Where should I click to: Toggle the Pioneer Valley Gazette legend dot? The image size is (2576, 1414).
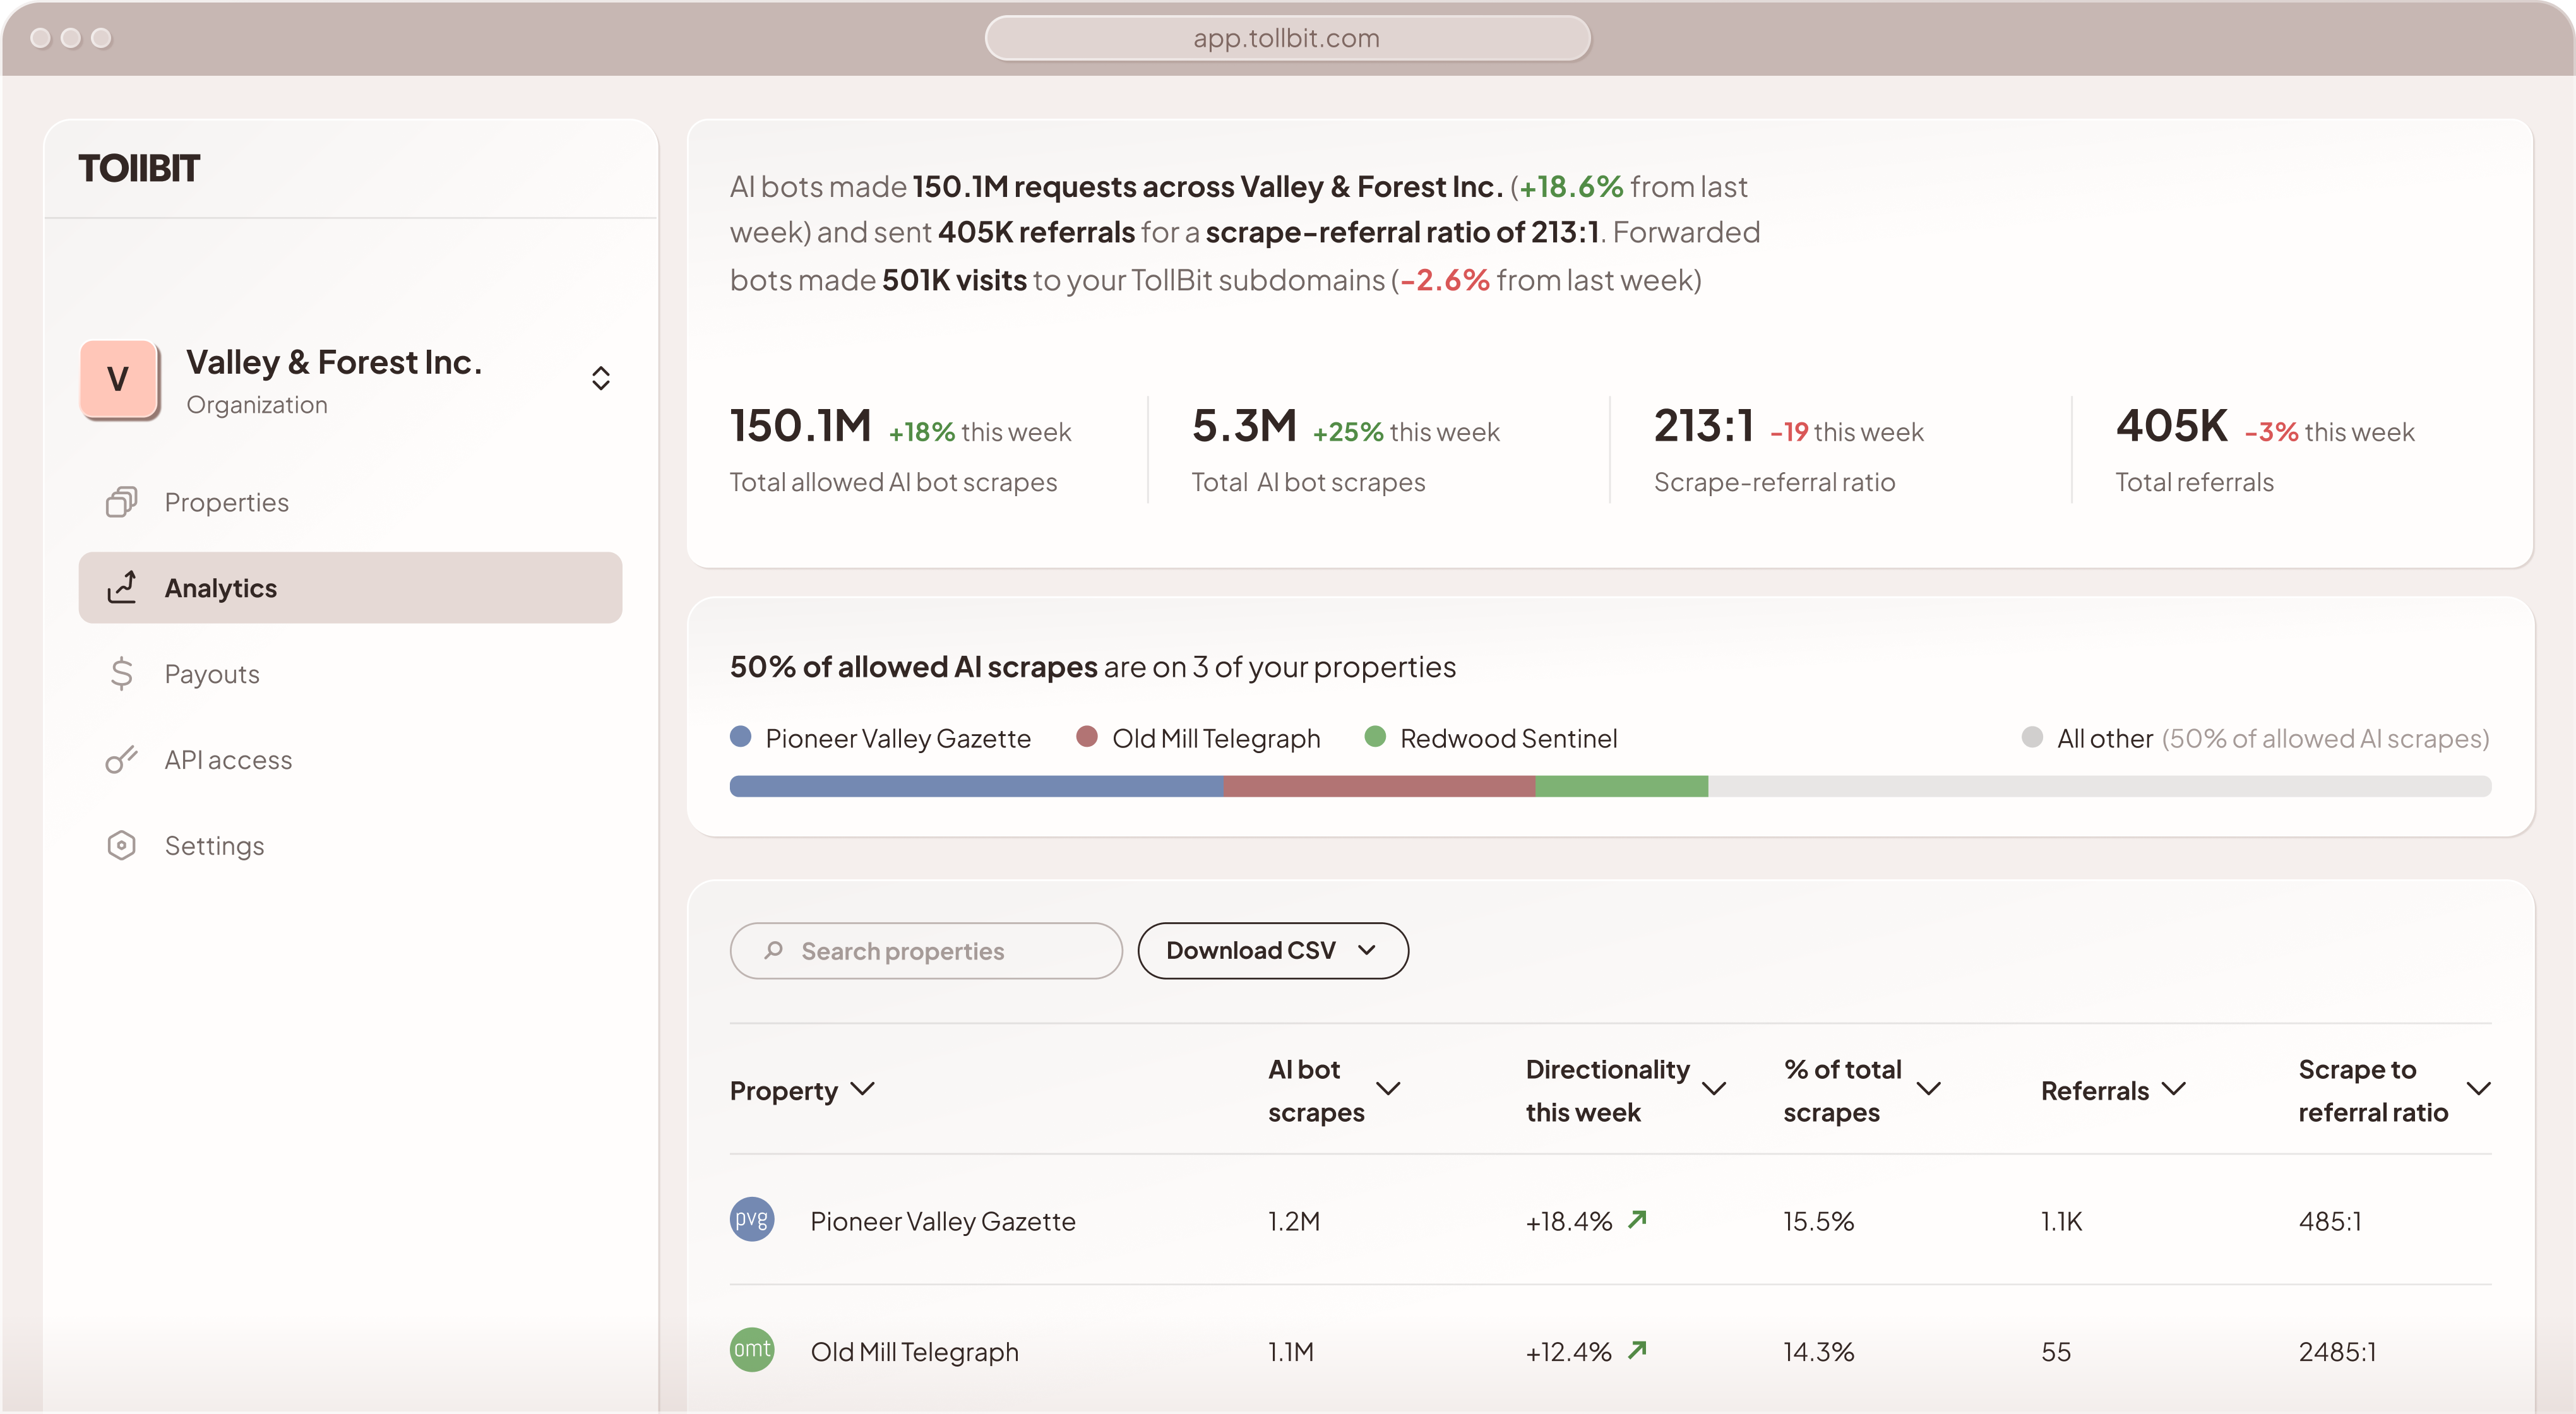740,736
